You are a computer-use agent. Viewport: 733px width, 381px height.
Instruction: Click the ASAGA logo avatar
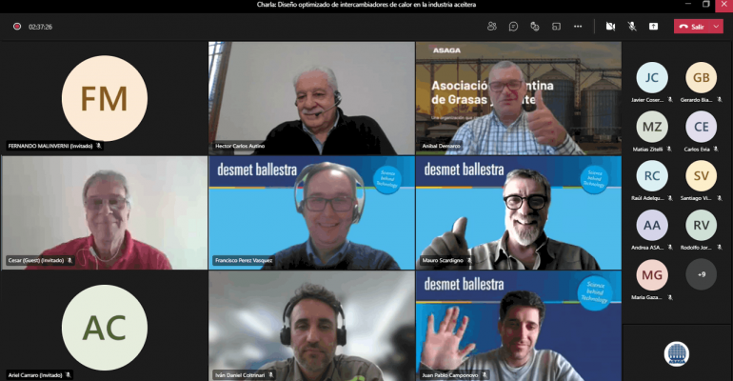pos(676,353)
